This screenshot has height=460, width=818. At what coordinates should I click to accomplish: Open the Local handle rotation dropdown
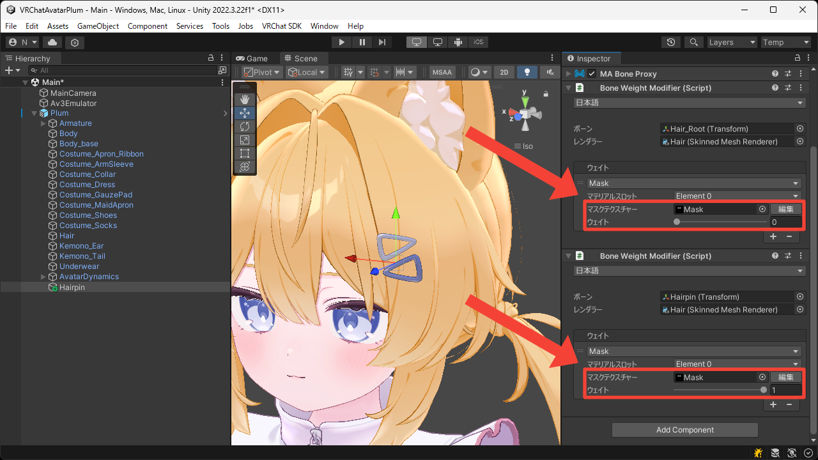click(307, 72)
